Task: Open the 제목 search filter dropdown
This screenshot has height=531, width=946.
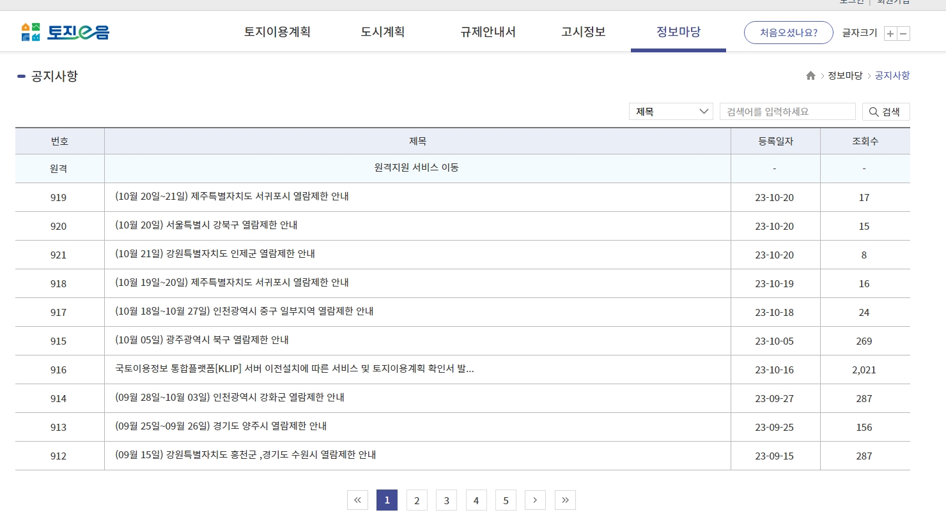Action: pos(670,111)
